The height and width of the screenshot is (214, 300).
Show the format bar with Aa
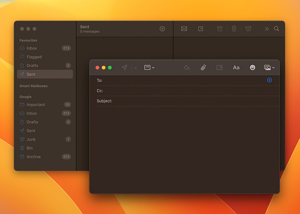(236, 68)
